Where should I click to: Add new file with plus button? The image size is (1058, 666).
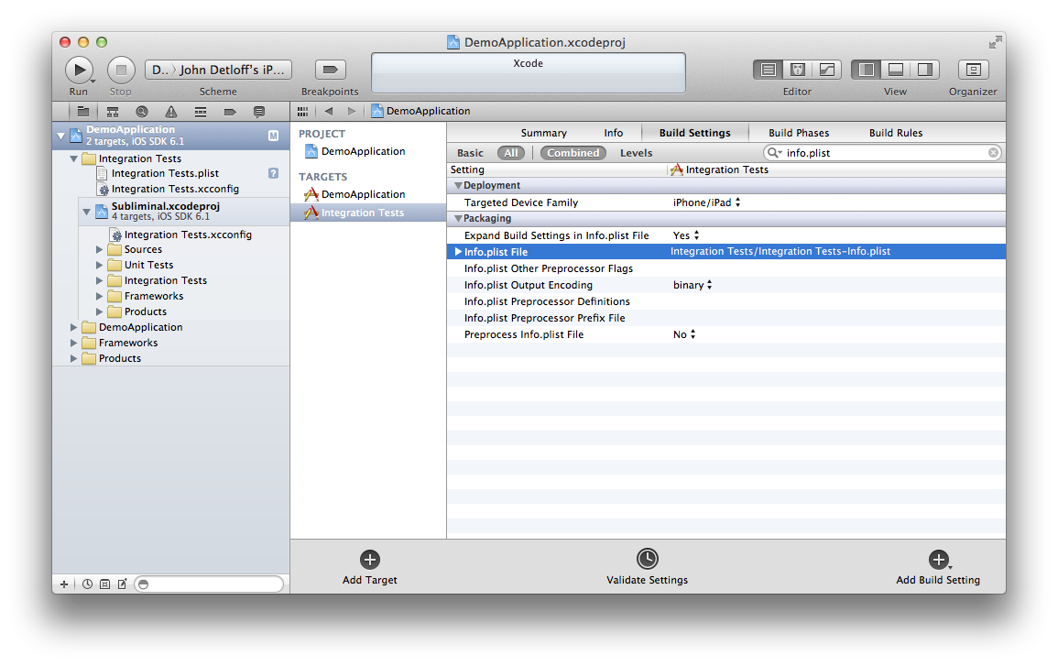tap(64, 584)
